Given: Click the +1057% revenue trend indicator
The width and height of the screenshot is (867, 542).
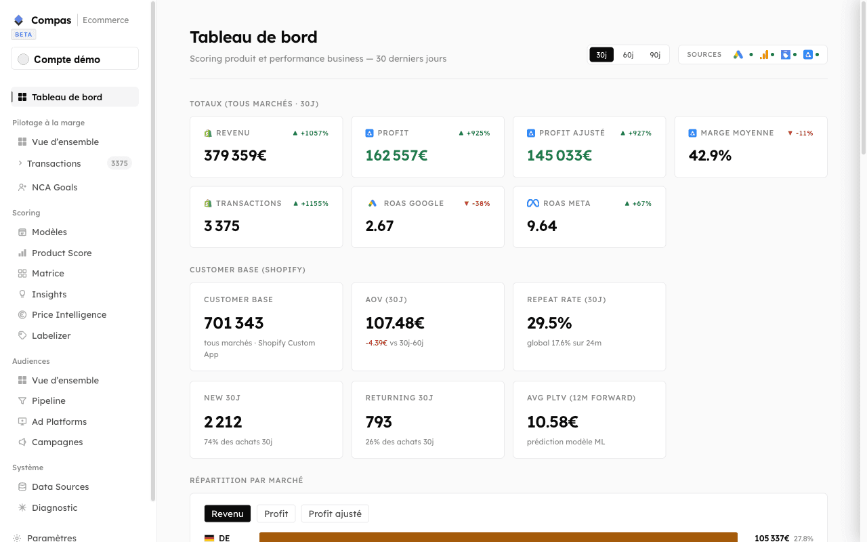Looking at the screenshot, I should click(310, 133).
